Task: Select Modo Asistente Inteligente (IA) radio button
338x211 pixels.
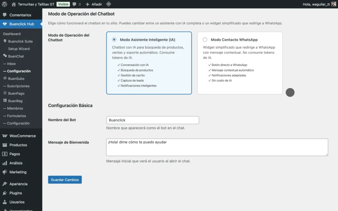Action: tap(114, 40)
